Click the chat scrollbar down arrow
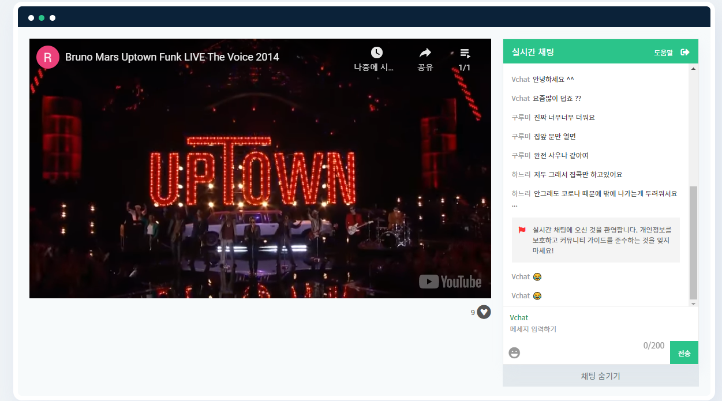722x401 pixels. (x=693, y=303)
